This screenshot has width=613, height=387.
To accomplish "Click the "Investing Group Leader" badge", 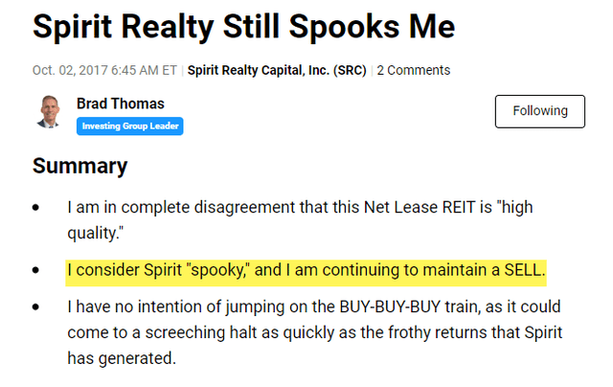I will point(129,125).
